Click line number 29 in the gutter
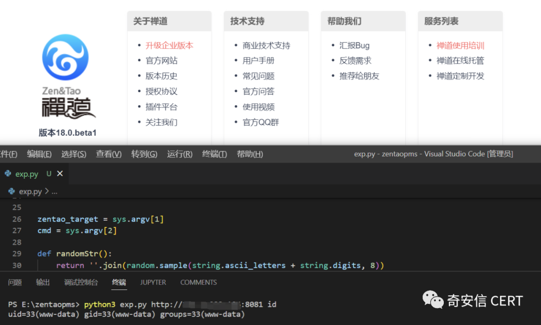This screenshot has width=541, height=325. pos(17,253)
